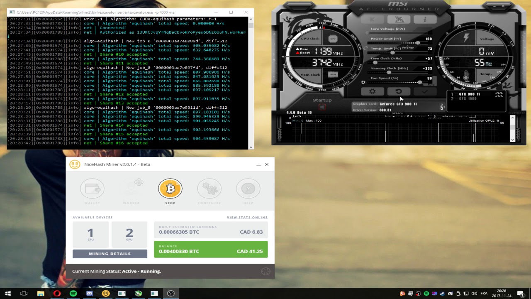Click the green Balance panel

click(211, 249)
